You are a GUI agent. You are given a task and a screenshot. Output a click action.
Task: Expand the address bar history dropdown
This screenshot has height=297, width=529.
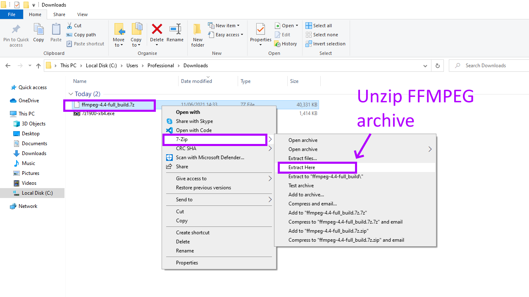425,66
